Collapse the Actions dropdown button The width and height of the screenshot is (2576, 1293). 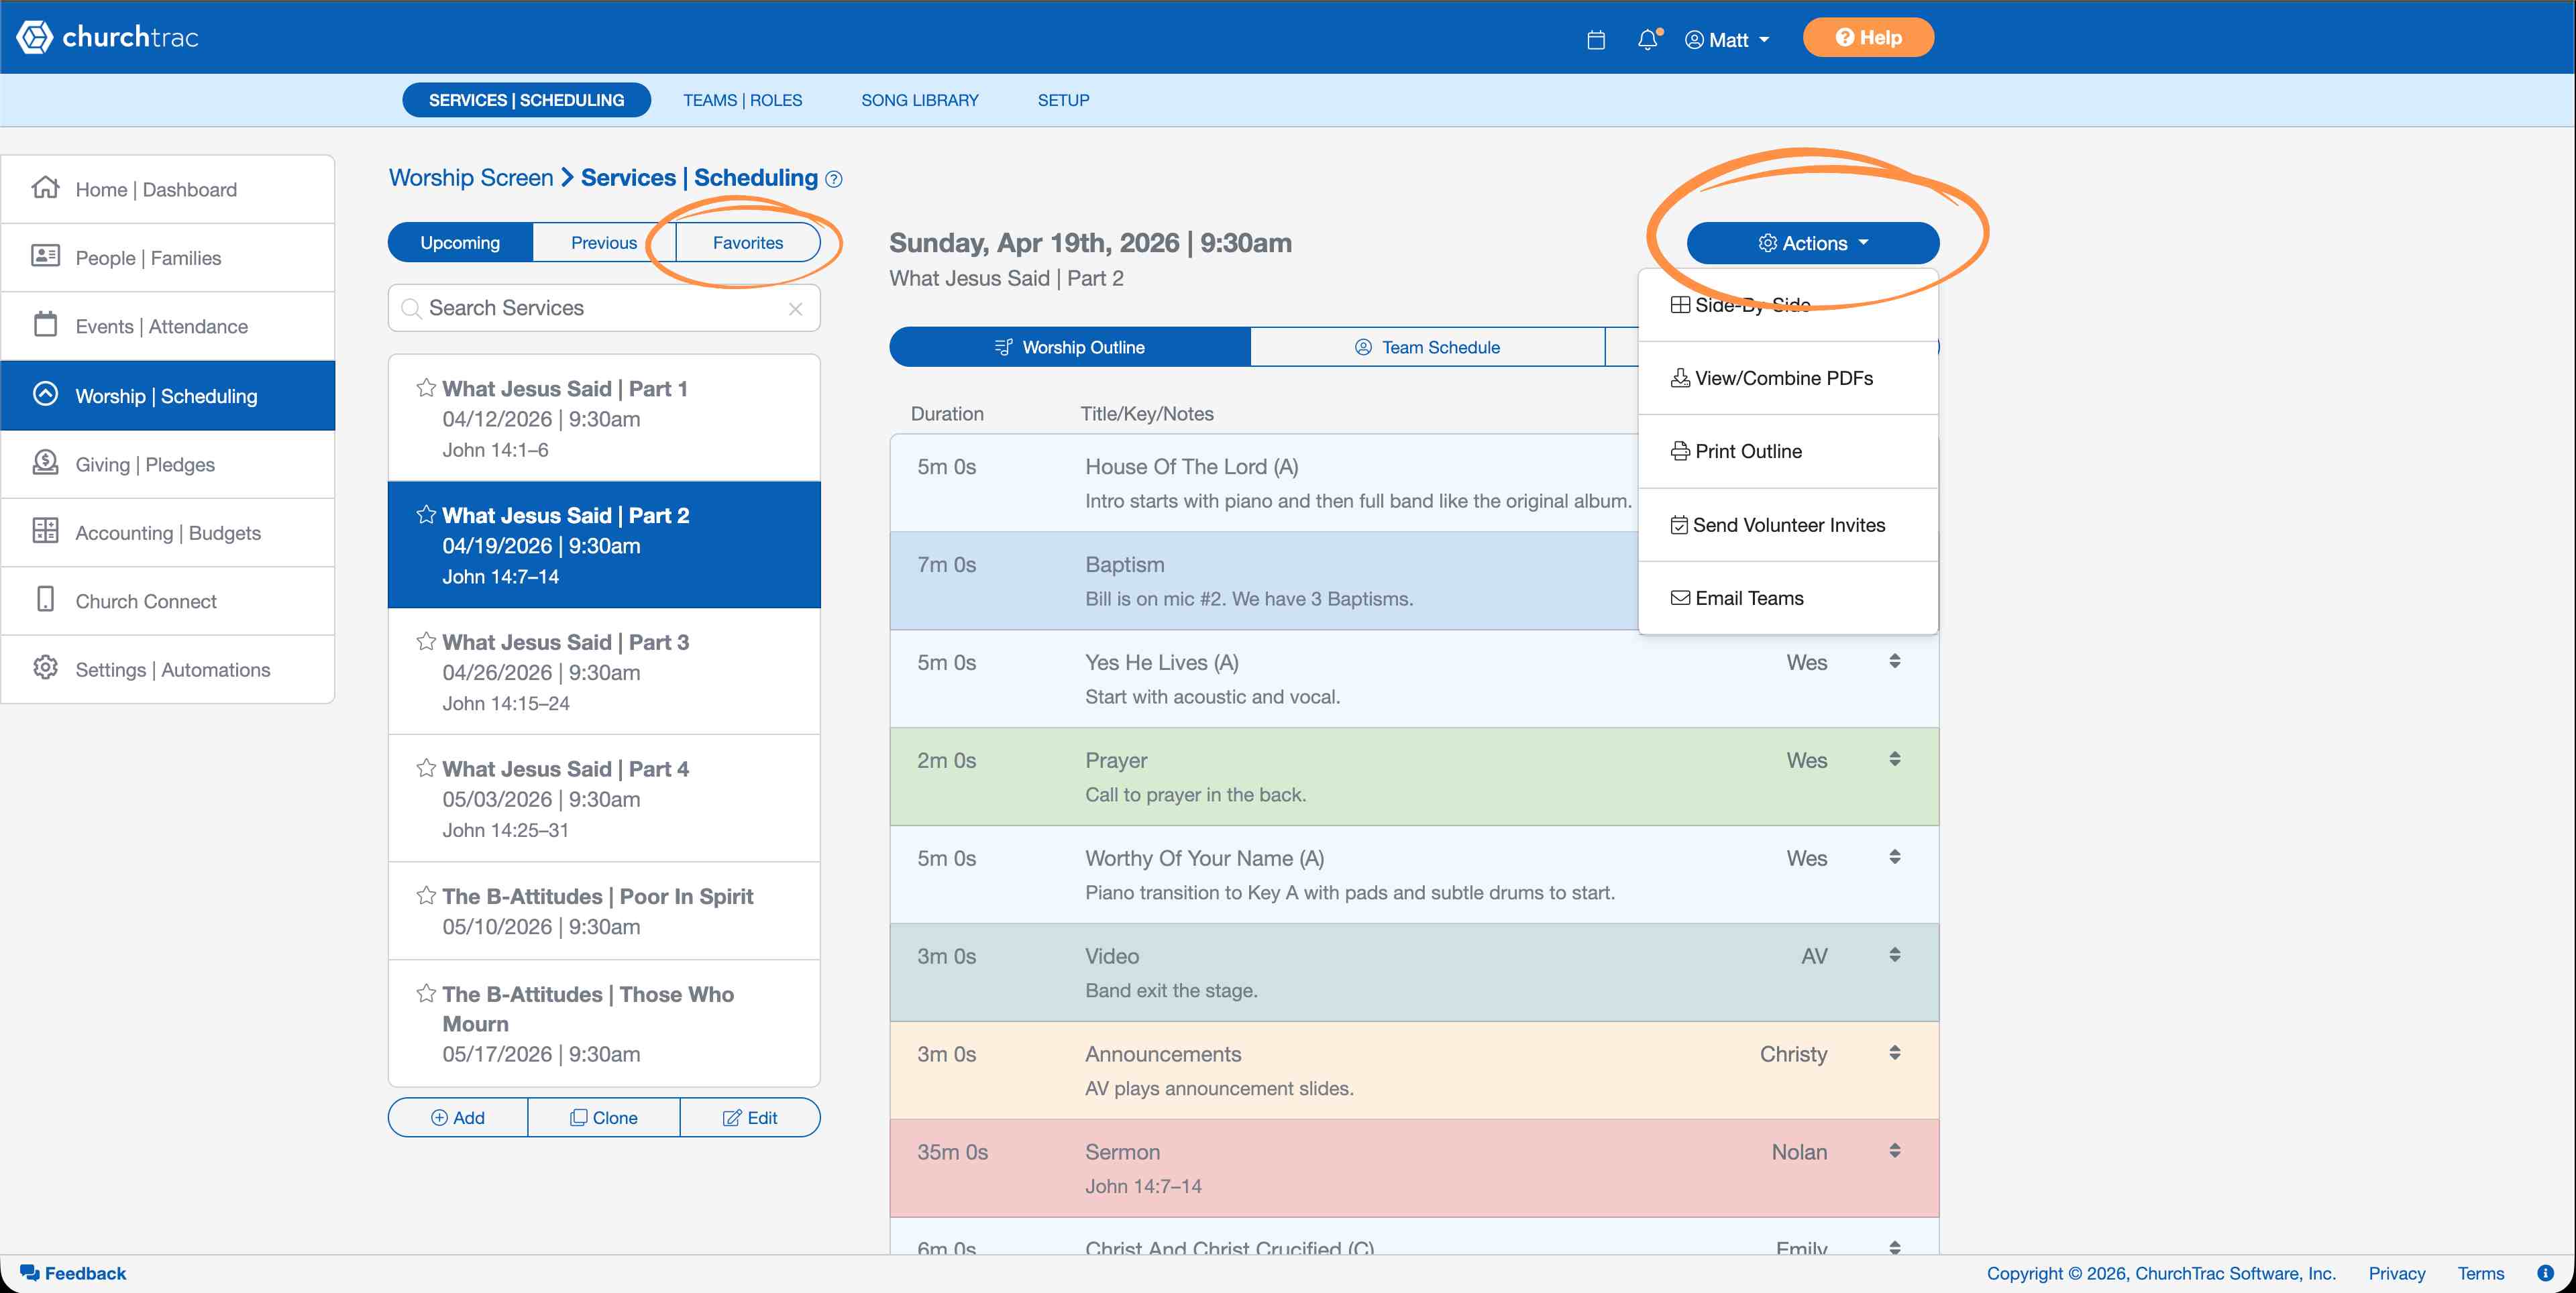(1812, 243)
